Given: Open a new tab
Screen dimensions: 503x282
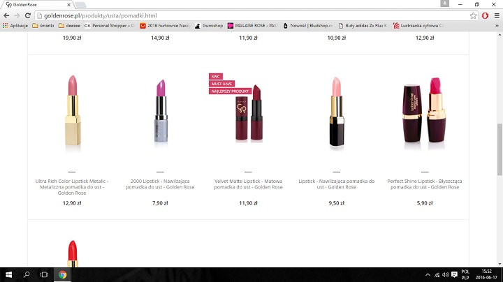Looking at the screenshot, I should (80, 5).
